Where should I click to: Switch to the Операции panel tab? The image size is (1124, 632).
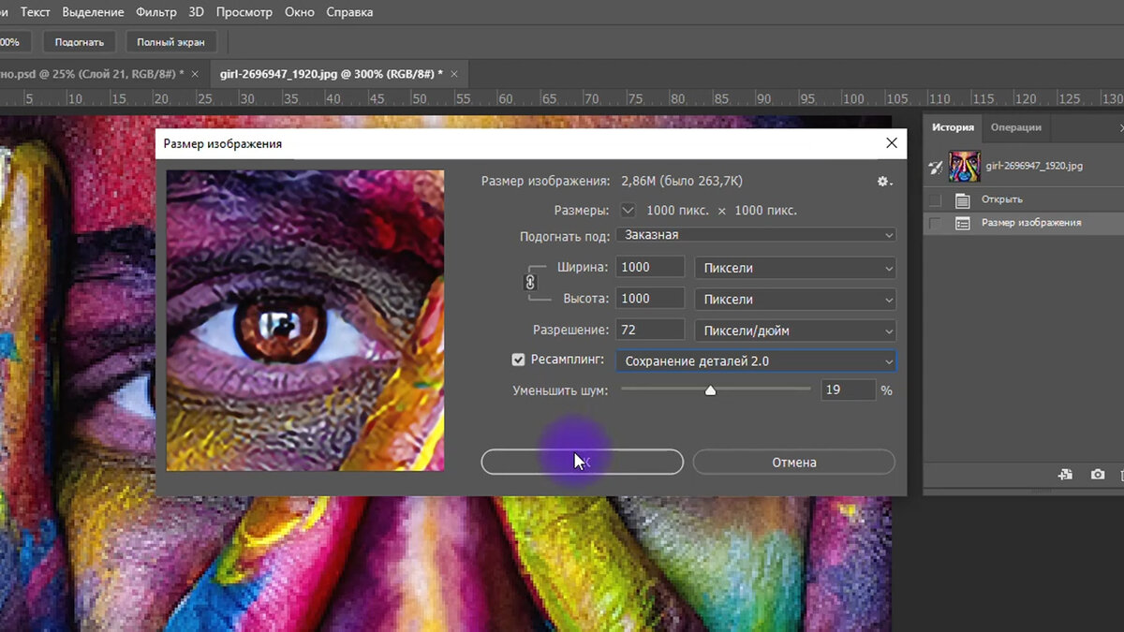point(1015,127)
